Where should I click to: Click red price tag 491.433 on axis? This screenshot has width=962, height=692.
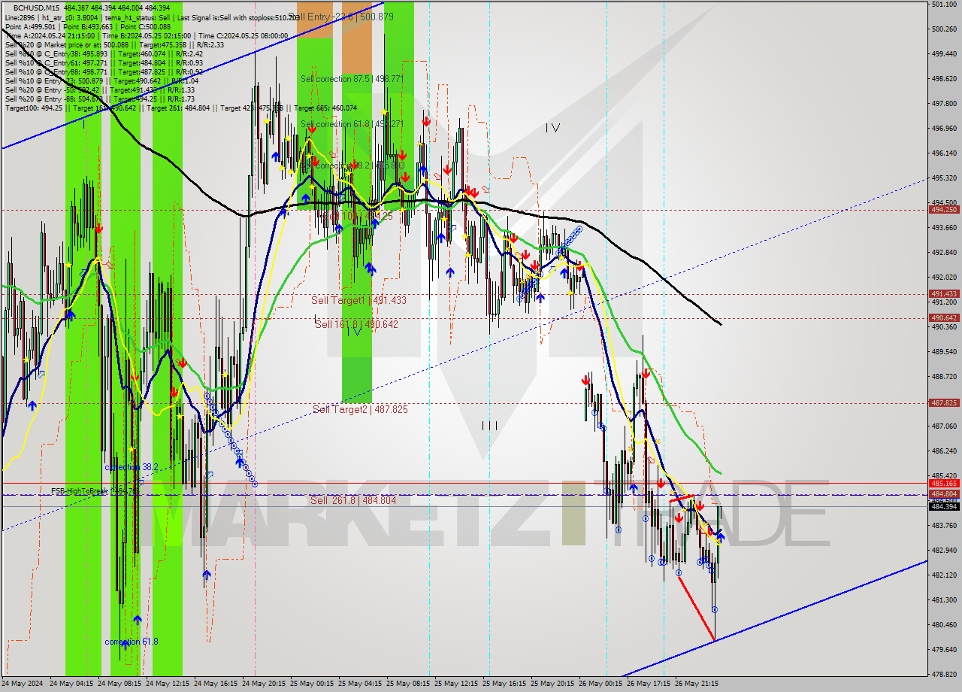point(944,294)
